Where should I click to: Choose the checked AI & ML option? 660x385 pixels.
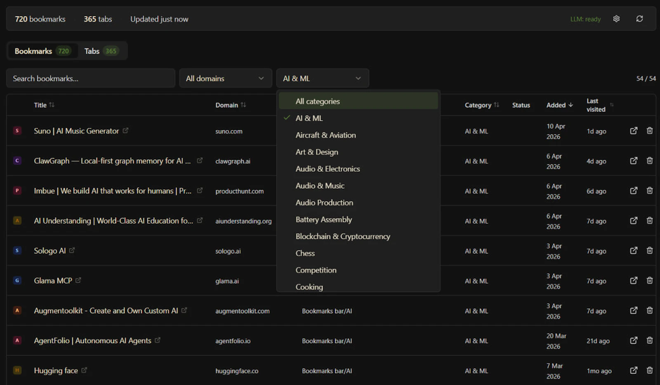(x=358, y=118)
